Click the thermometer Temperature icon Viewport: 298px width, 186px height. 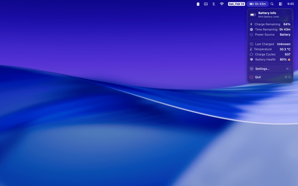(251, 49)
